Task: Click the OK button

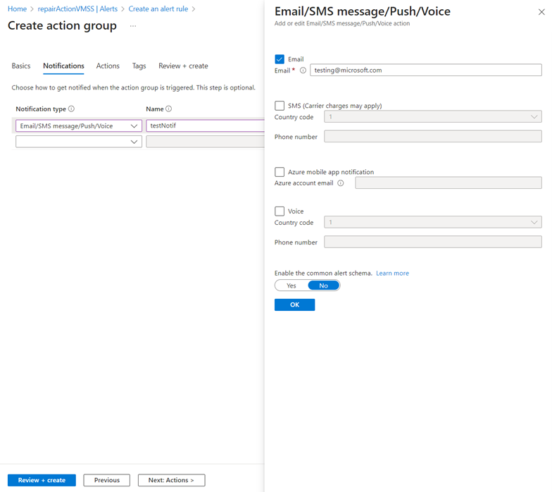Action: 294,305
